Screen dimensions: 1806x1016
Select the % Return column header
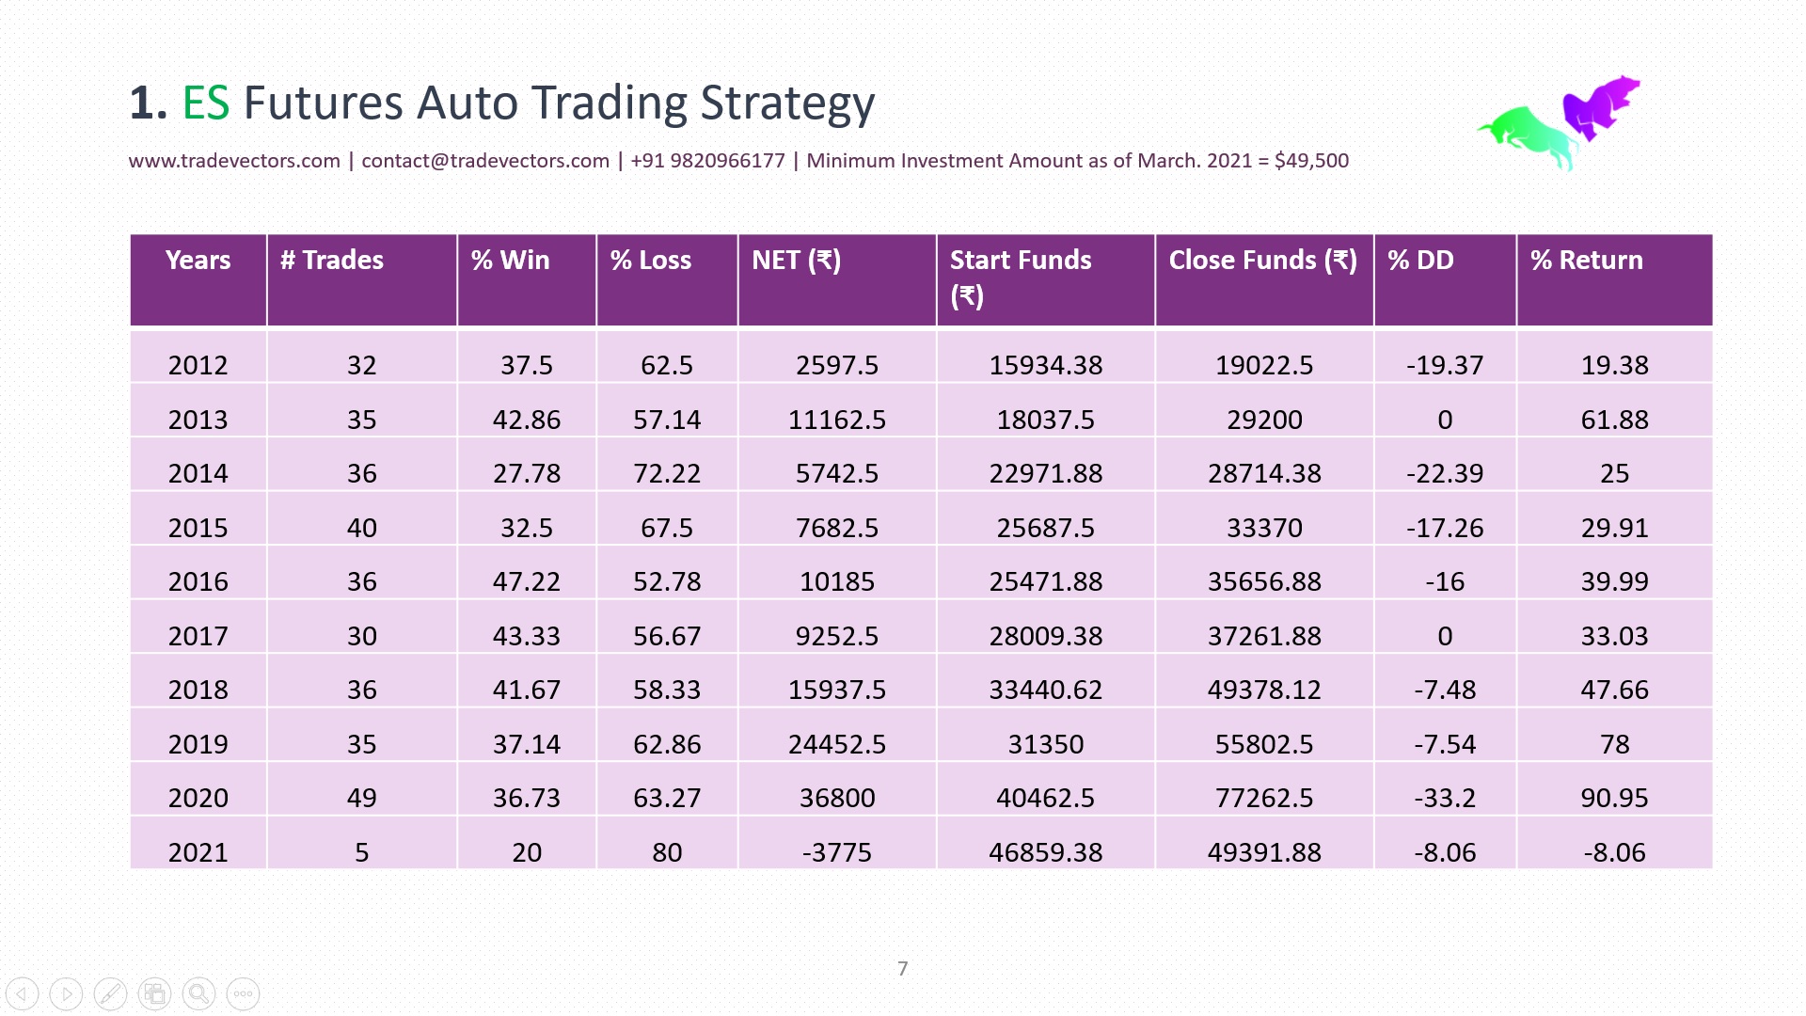pos(1586,261)
